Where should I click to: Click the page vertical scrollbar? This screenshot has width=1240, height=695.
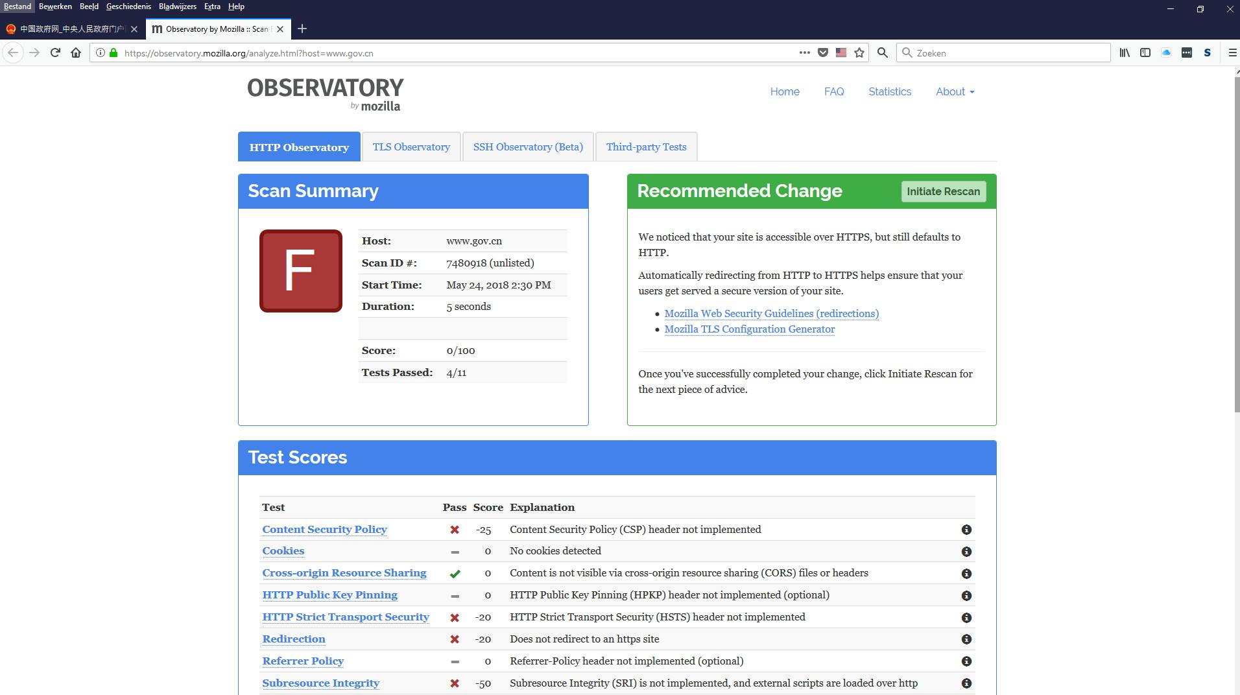[1237, 244]
